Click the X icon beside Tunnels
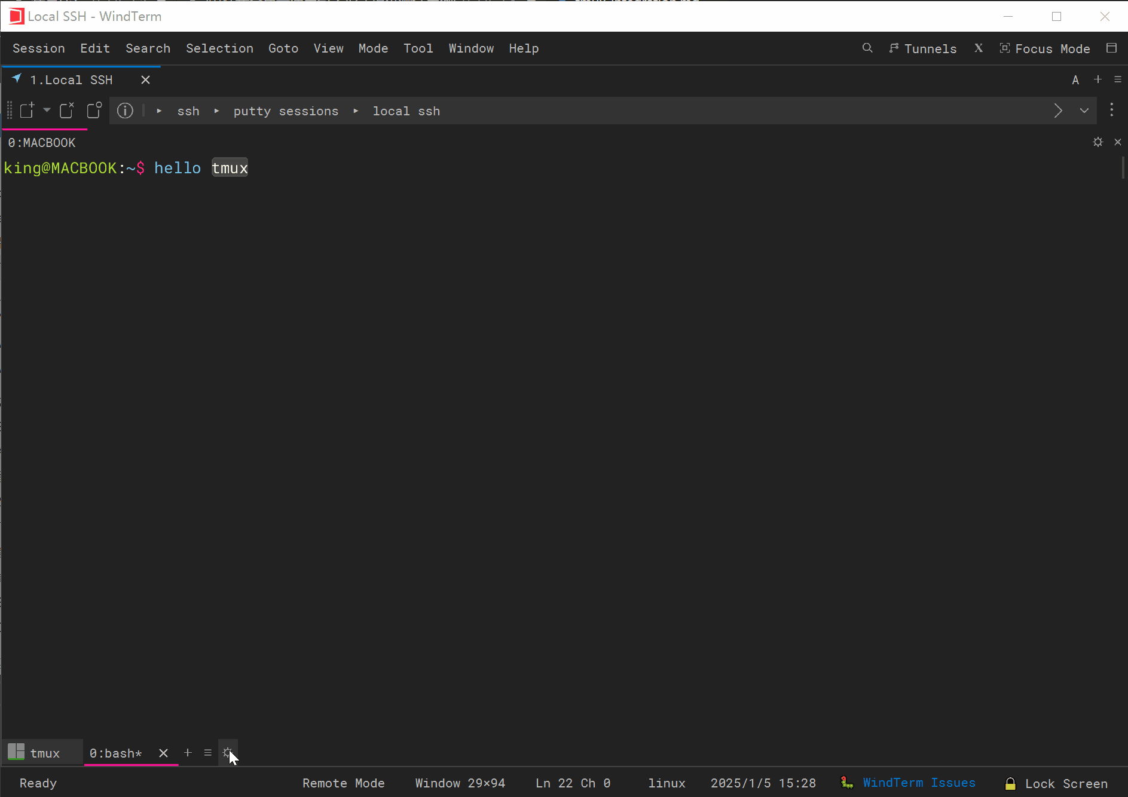This screenshot has width=1128, height=797. [979, 48]
